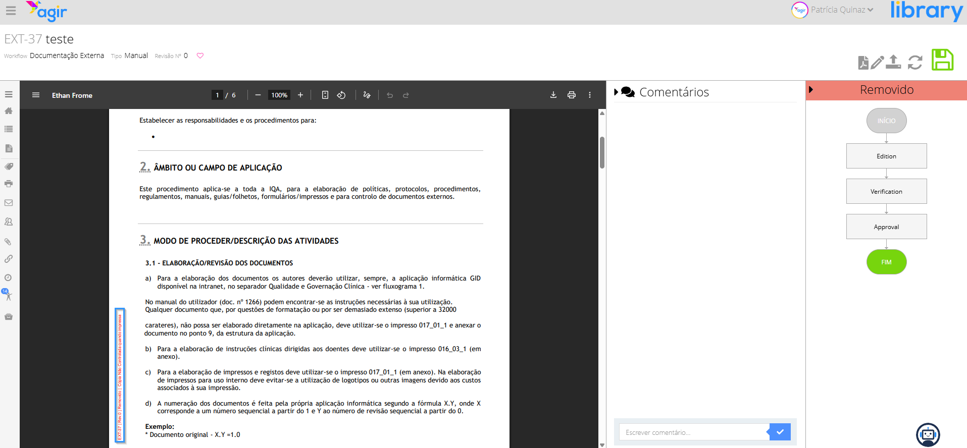Click the PDF vertical scrollbar thumb
Image resolution: width=967 pixels, height=448 pixels.
(602, 152)
